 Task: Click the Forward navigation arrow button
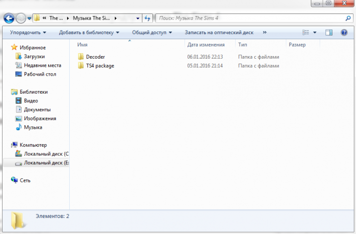point(21,18)
